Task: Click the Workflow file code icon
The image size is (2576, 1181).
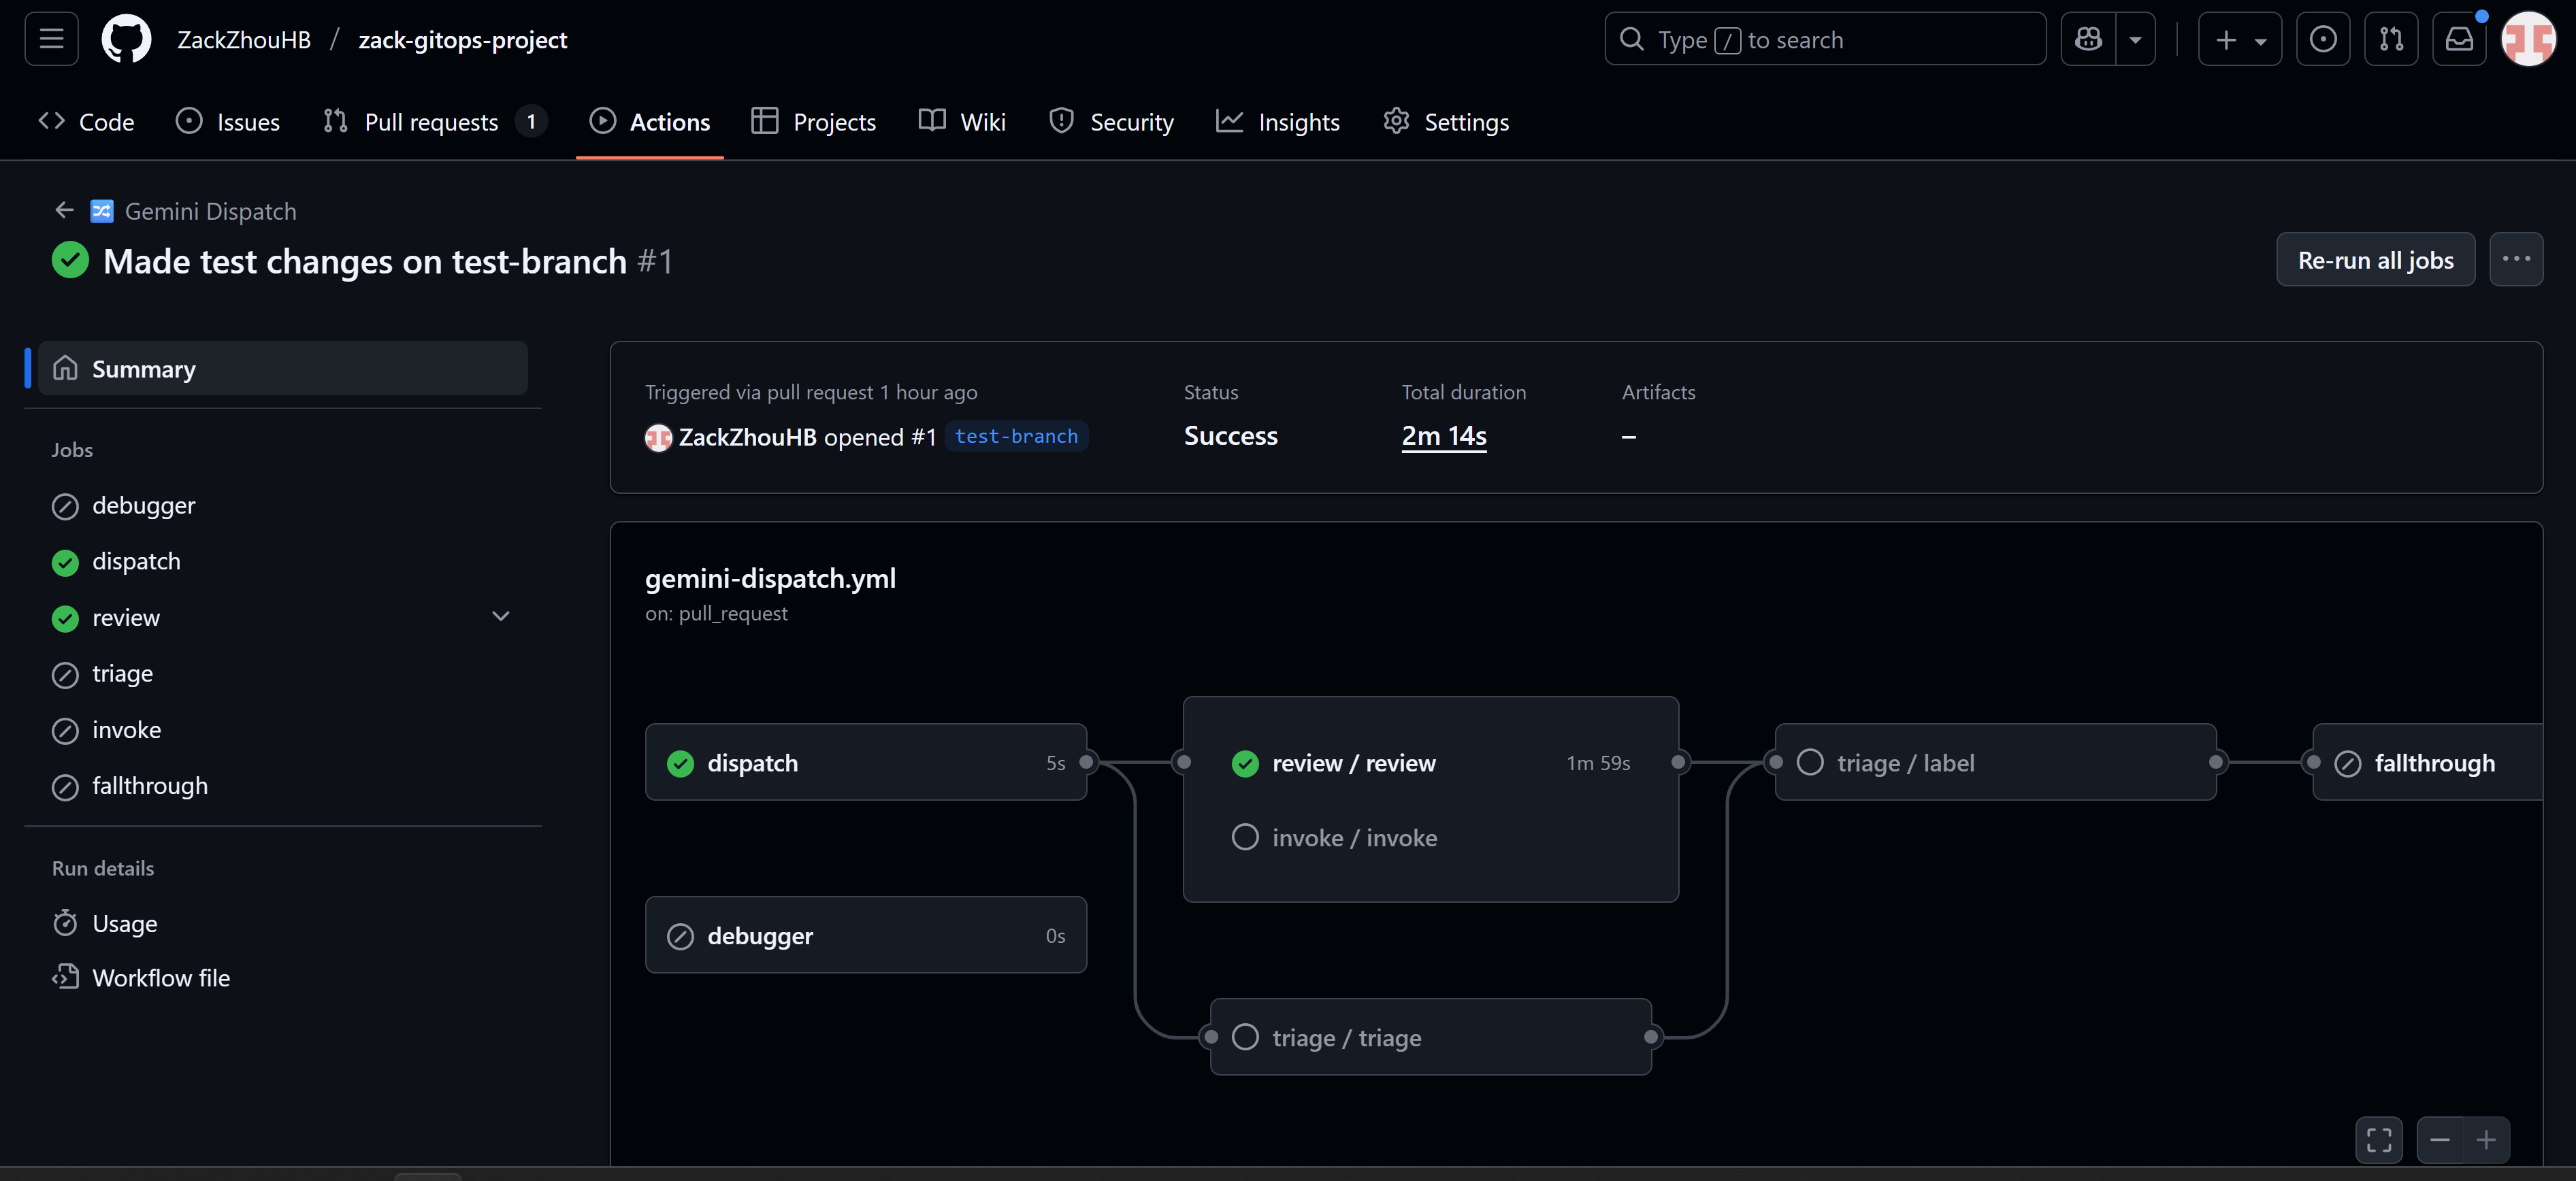Action: click(x=65, y=977)
